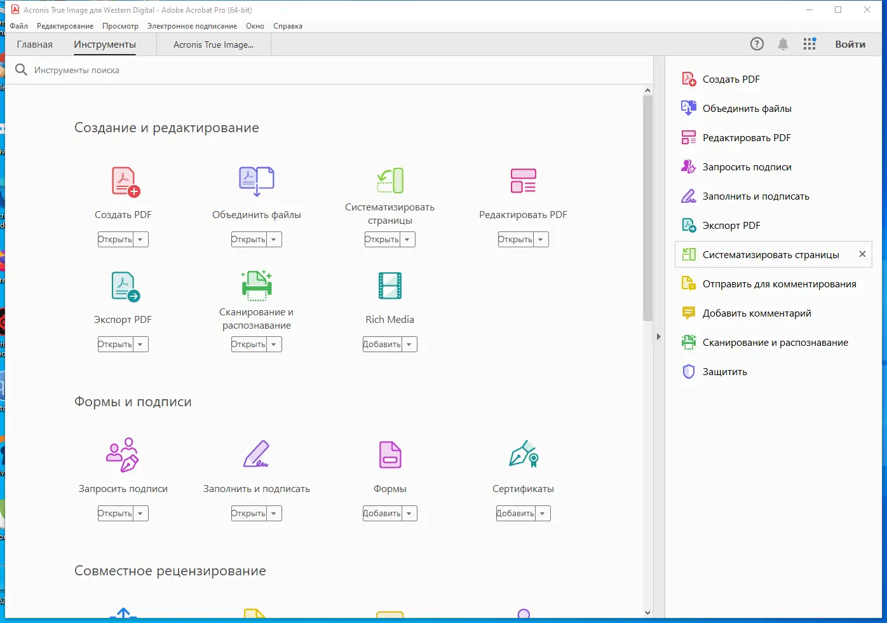This screenshot has height=623, width=887.
Task: Click the Rich Media film icon
Action: (390, 285)
